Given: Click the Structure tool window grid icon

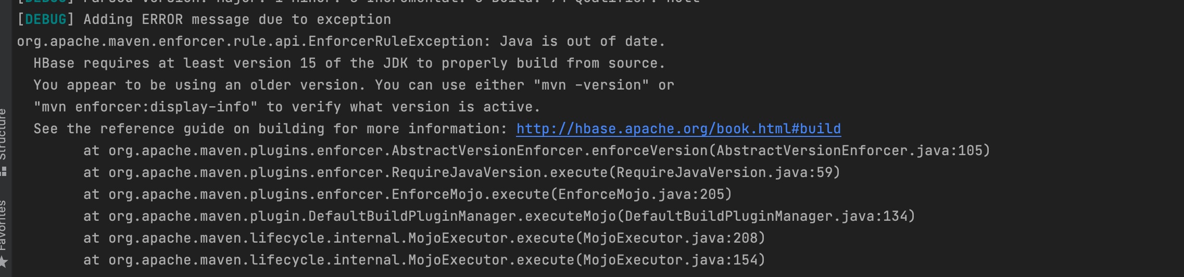Looking at the screenshot, I should pyautogui.click(x=4, y=171).
